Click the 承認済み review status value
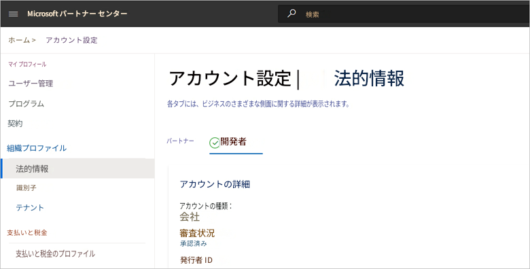Viewport: 530px width, 269px height. (x=194, y=243)
